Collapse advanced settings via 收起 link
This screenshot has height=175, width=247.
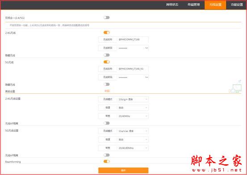(x=107, y=91)
